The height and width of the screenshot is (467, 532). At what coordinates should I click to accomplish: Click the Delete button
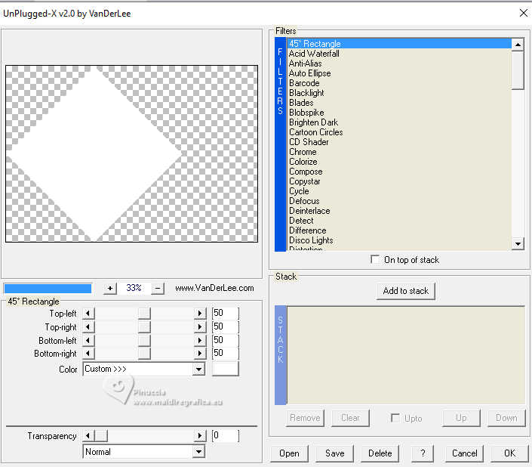(x=380, y=453)
